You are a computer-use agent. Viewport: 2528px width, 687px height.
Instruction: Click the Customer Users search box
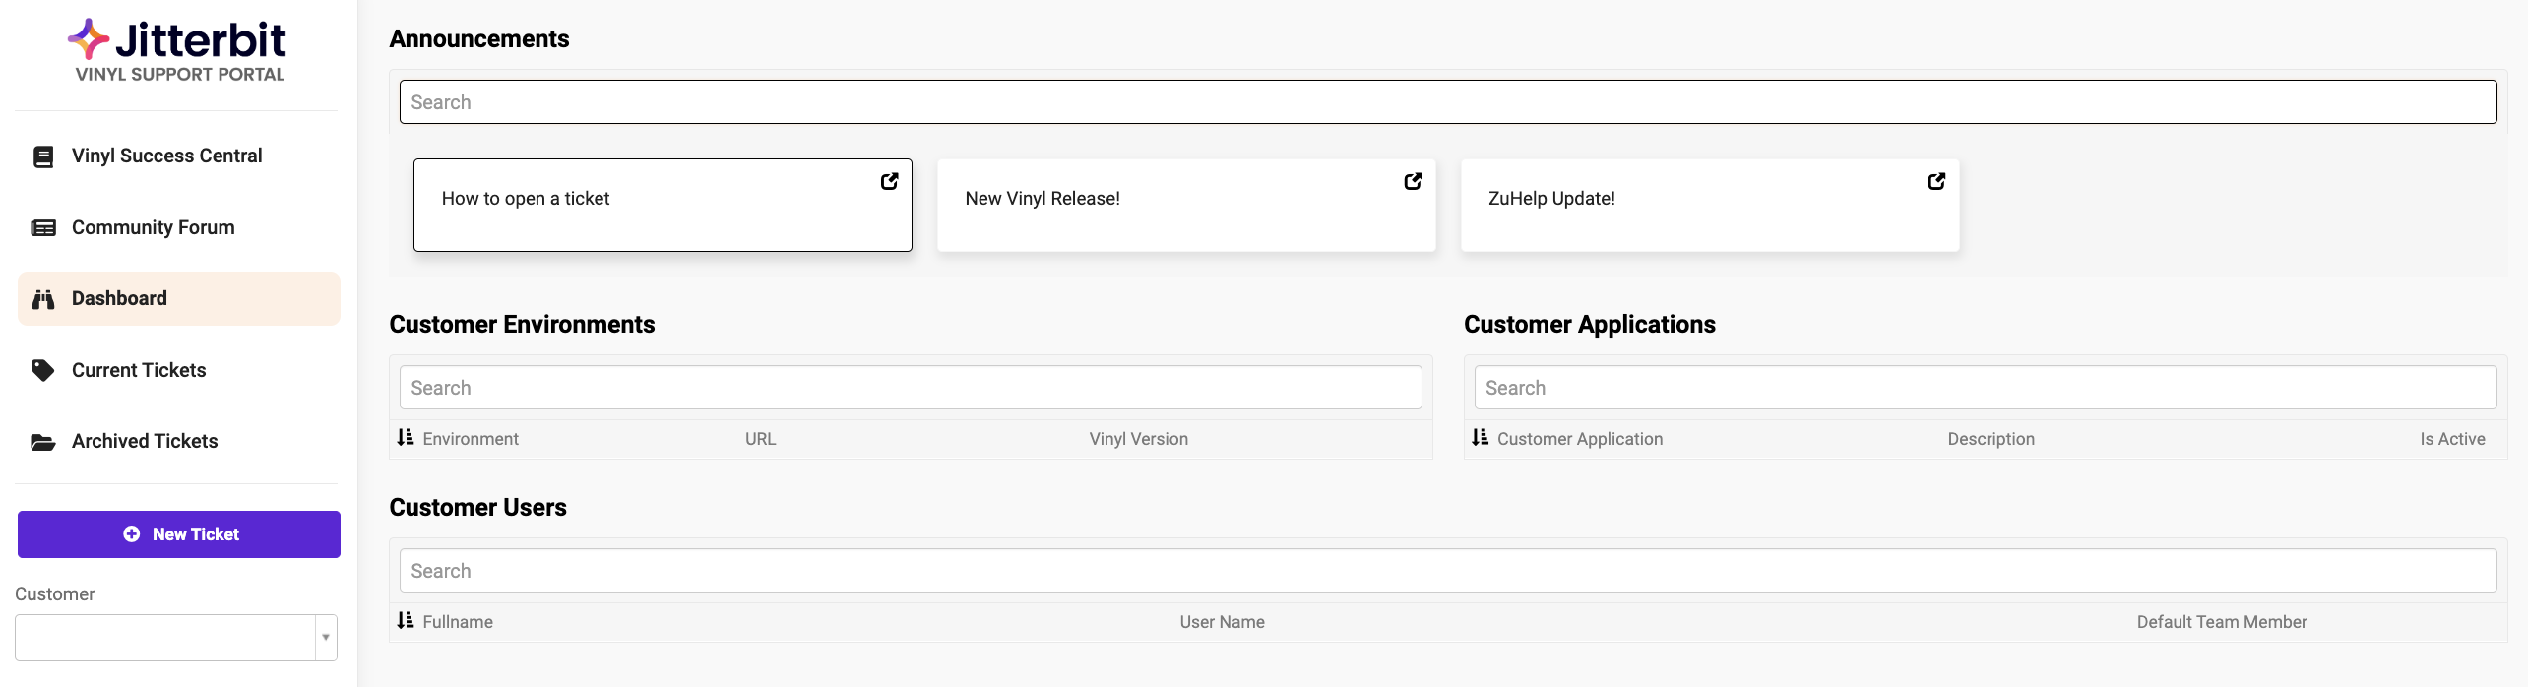[1448, 571]
